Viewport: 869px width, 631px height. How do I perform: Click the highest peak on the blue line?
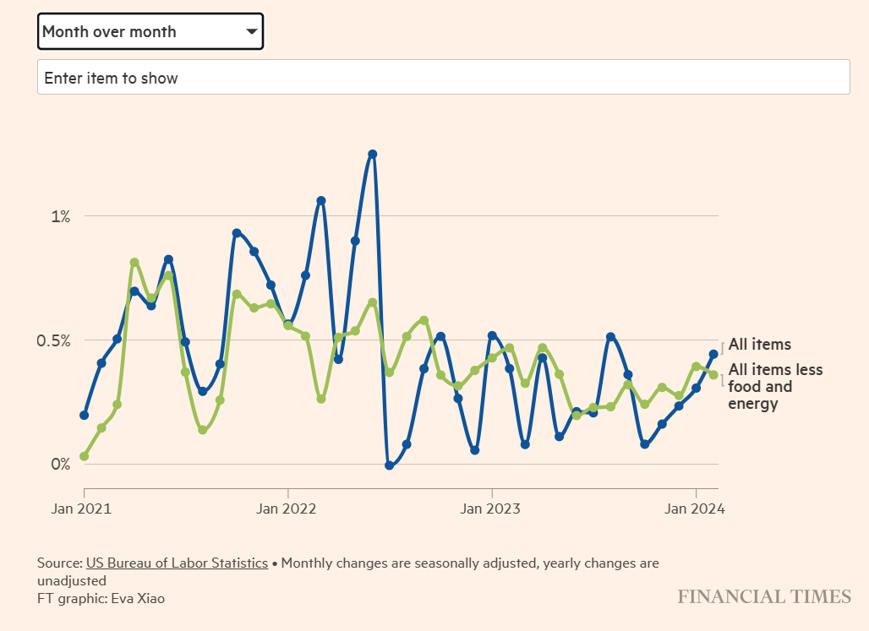coord(372,153)
